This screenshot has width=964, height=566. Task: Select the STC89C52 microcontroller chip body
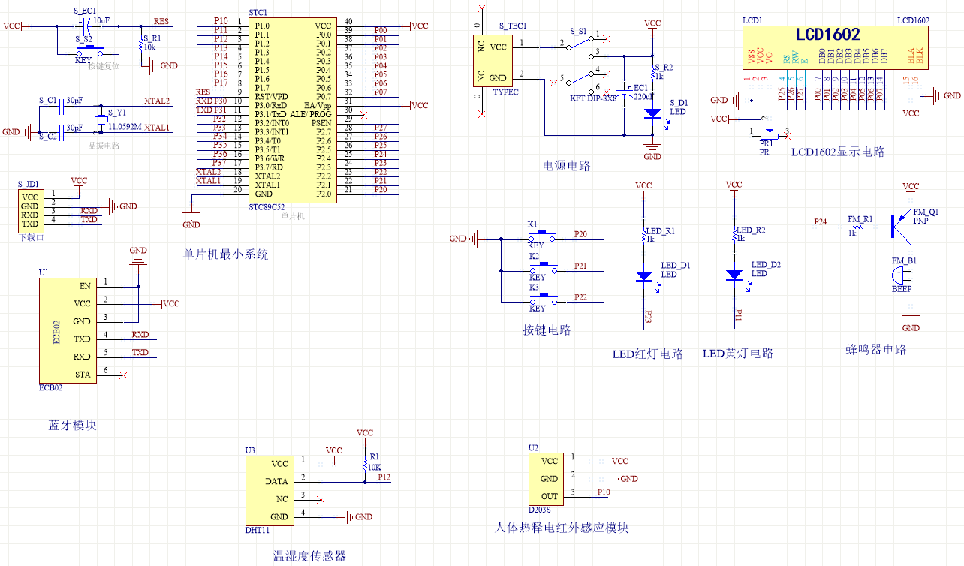(x=292, y=110)
